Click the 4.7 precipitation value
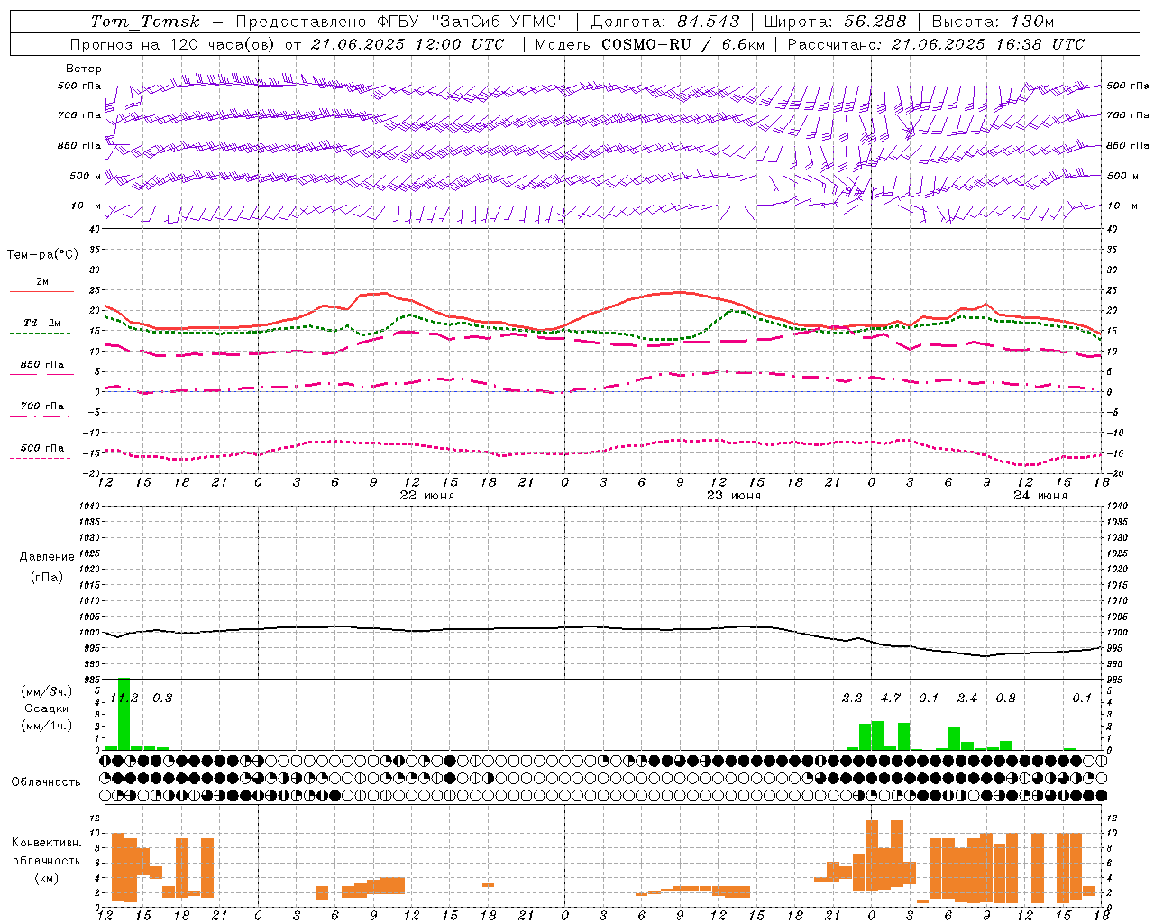This screenshot has width=1154, height=923. [x=891, y=698]
